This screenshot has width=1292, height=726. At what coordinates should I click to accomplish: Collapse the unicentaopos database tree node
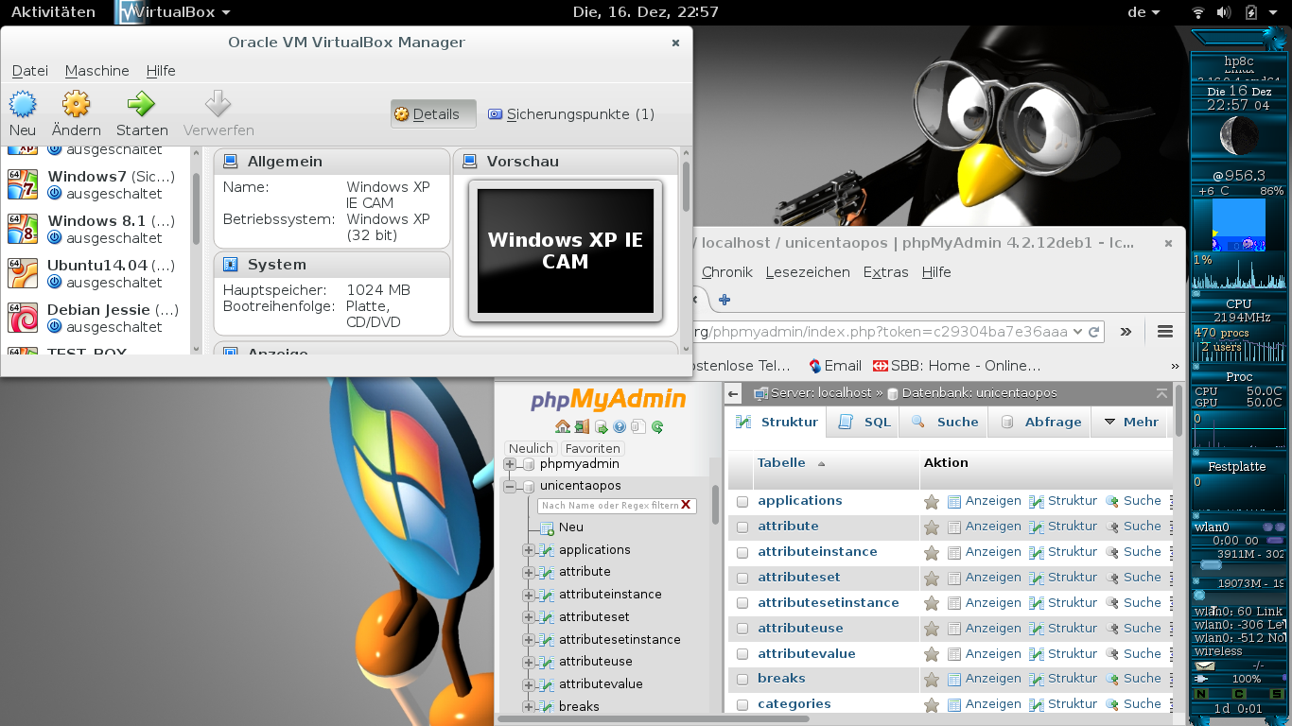tap(510, 487)
